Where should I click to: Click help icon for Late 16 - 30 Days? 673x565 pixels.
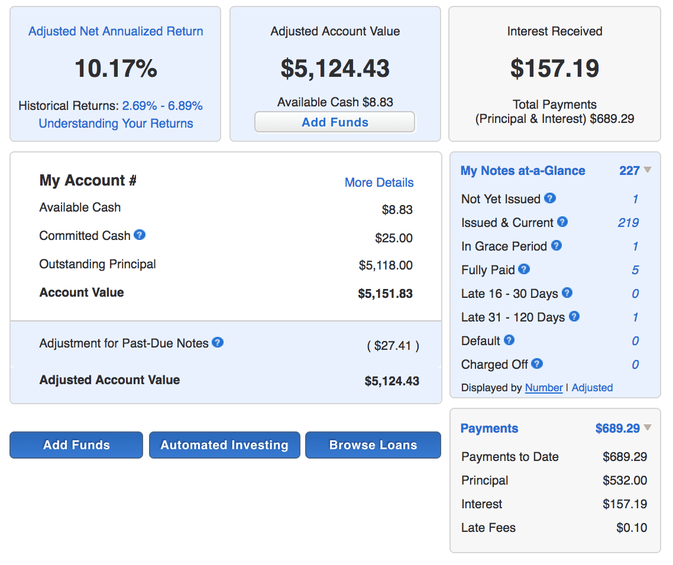pos(567,293)
